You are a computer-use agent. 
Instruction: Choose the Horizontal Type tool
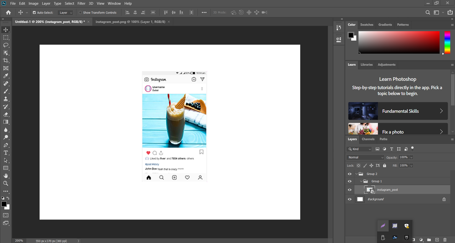[x=6, y=153]
